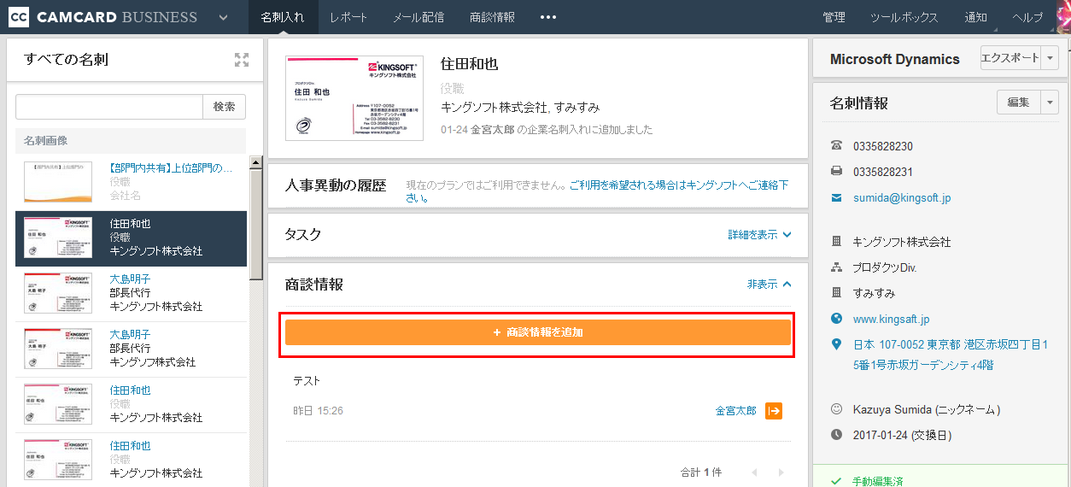Open the dropdown next to CAMCARD BUSINESS
Screen dimensions: 1071x487
tap(223, 18)
